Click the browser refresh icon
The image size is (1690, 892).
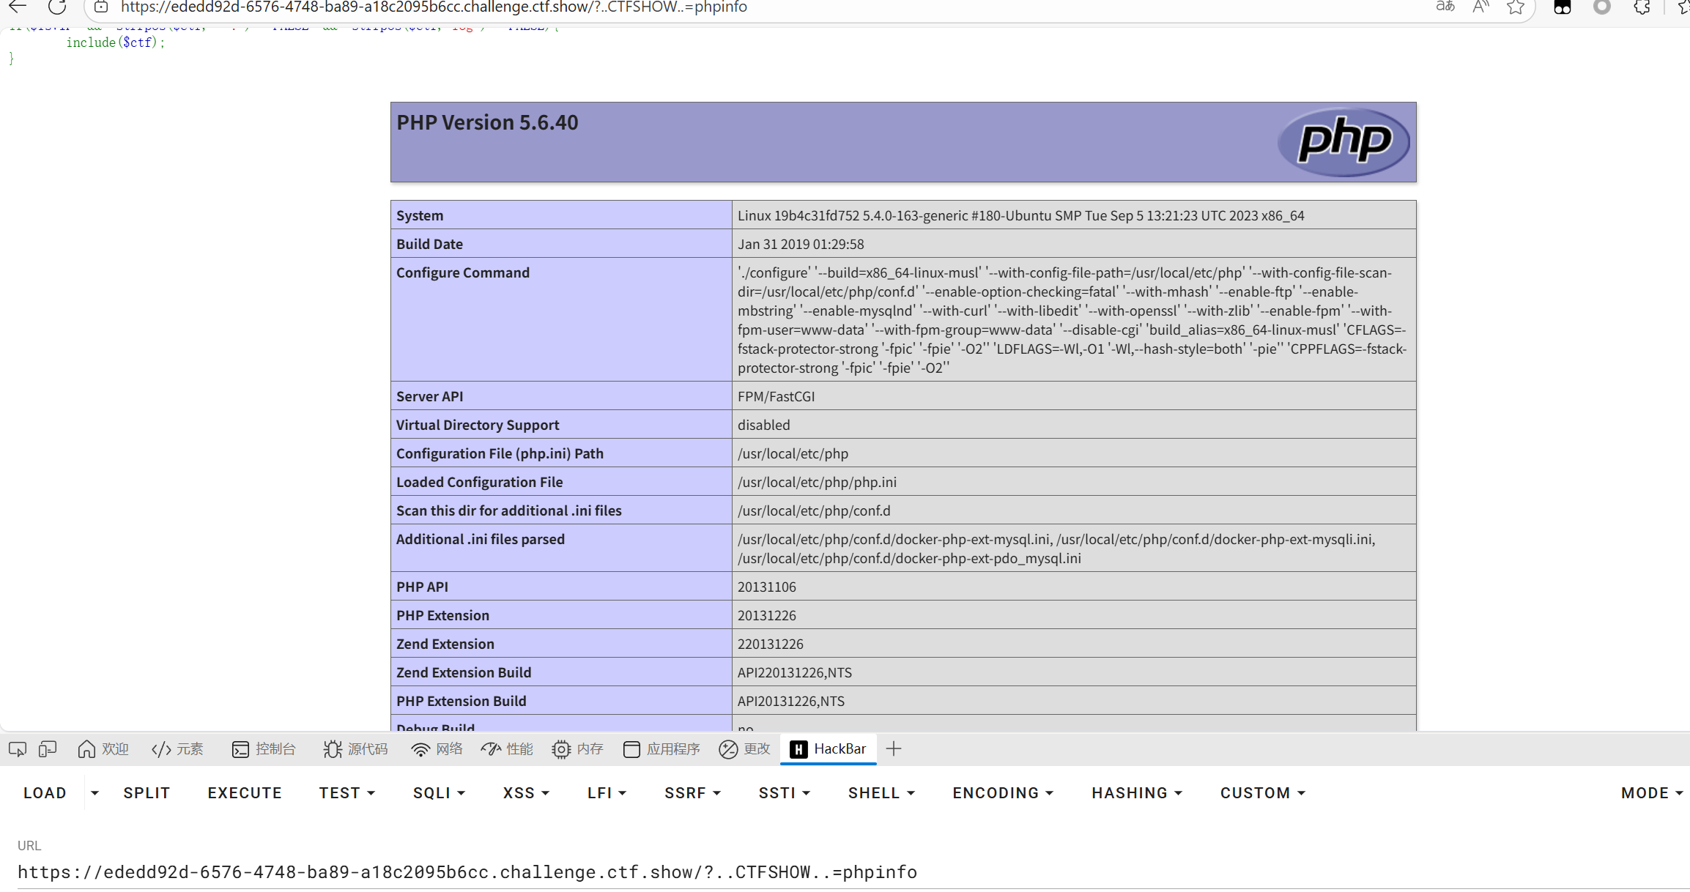click(57, 7)
